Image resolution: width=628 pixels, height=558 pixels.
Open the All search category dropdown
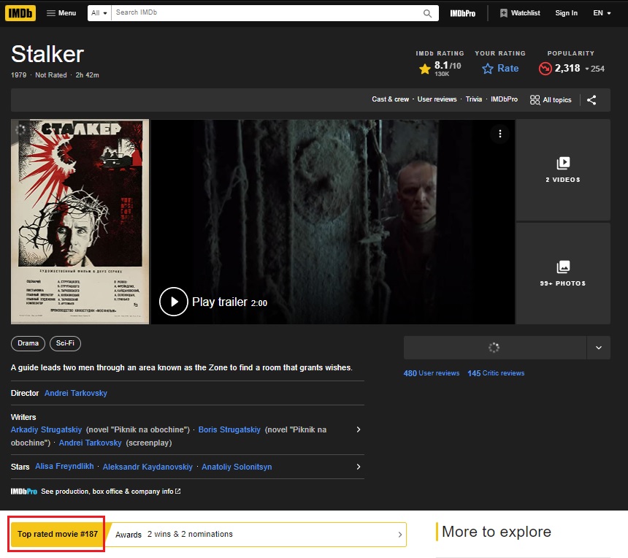pyautogui.click(x=99, y=13)
